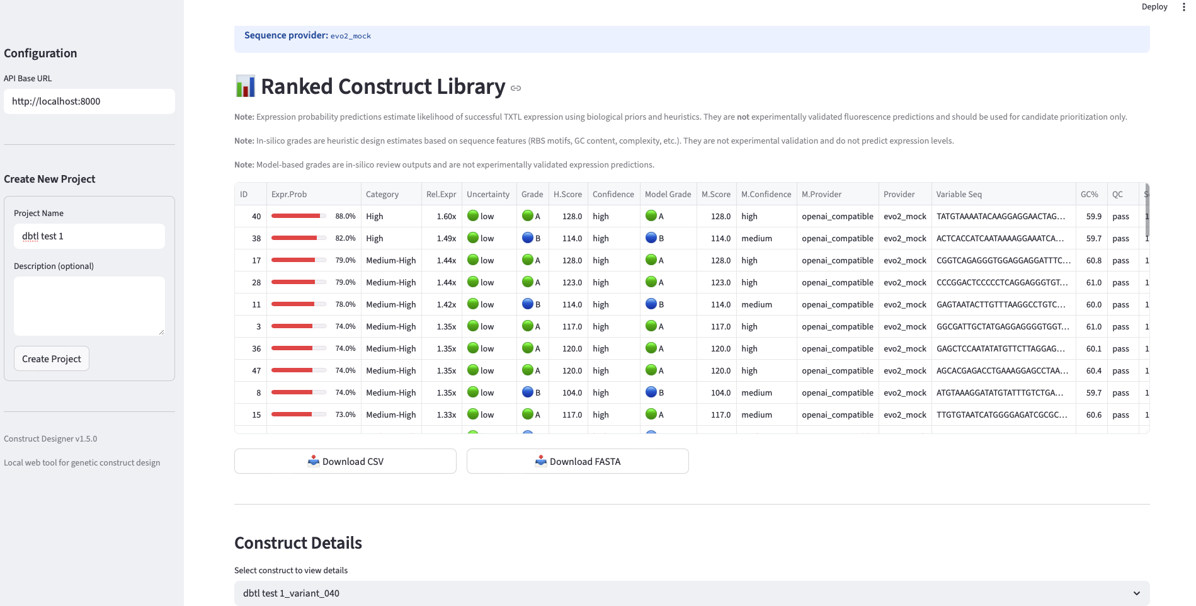Click the Variable Seq column header

tap(1004, 194)
